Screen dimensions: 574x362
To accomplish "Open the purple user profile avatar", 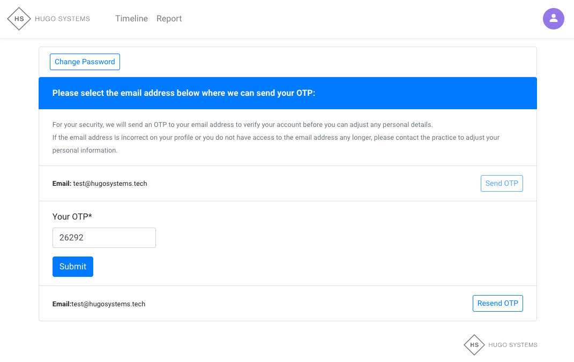I will pyautogui.click(x=553, y=19).
